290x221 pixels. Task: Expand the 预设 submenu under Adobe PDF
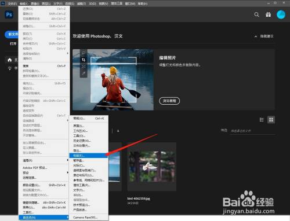[44, 172]
